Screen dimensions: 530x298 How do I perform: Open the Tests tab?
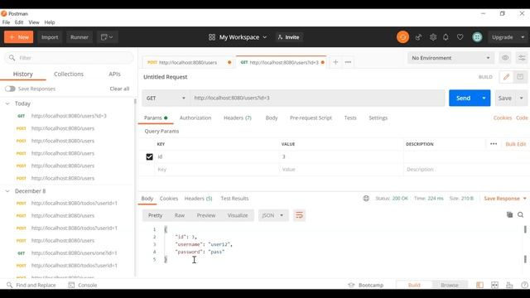(350, 118)
